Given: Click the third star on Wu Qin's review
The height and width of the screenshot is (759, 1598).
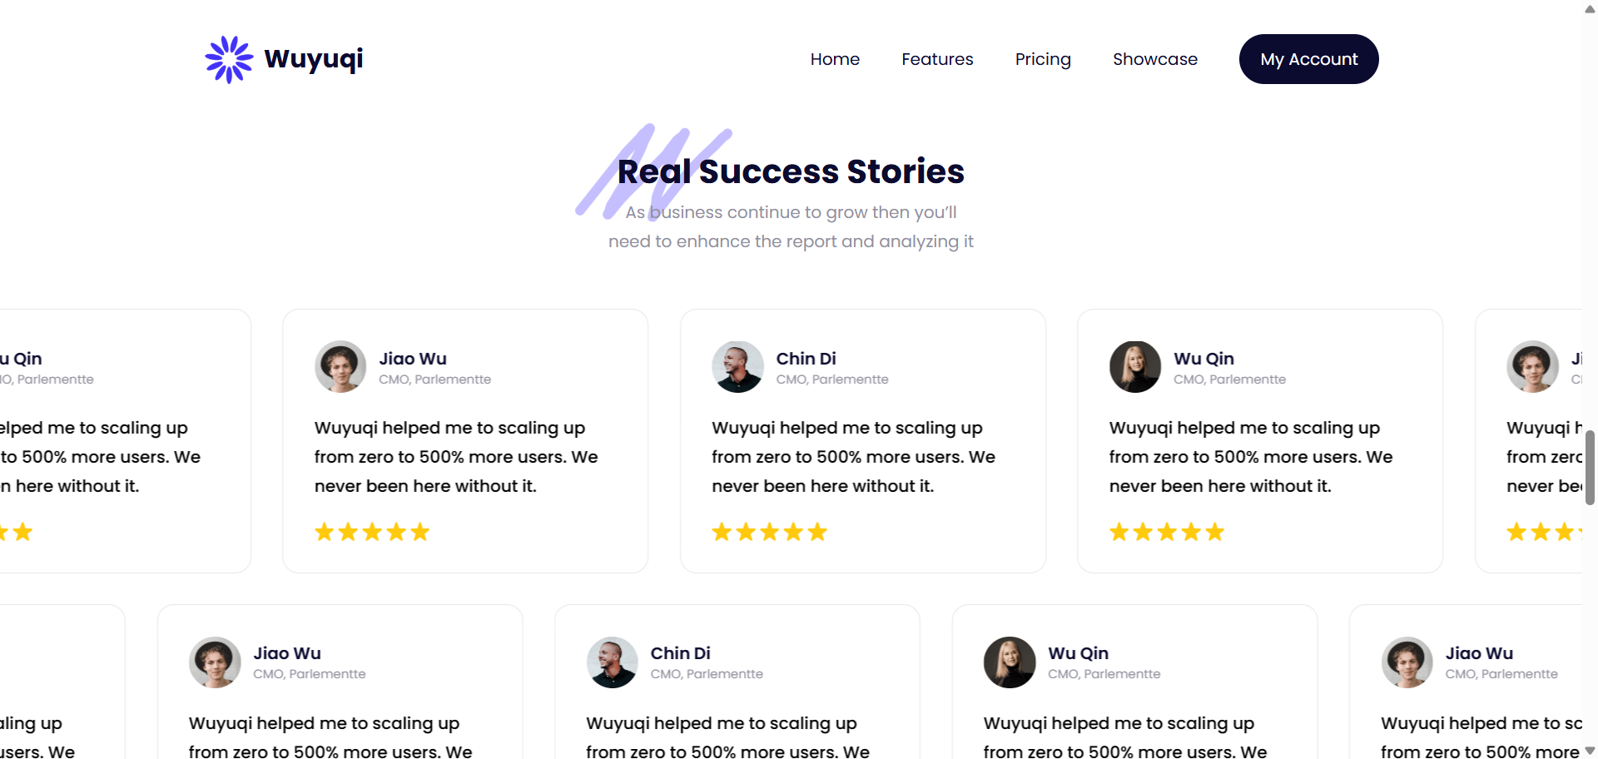Looking at the screenshot, I should 1167,532.
